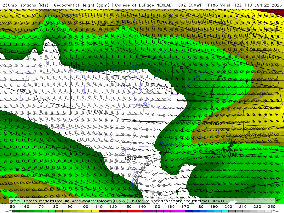Click the 90 knot colorbar label
284x213 pixels.
70,207
